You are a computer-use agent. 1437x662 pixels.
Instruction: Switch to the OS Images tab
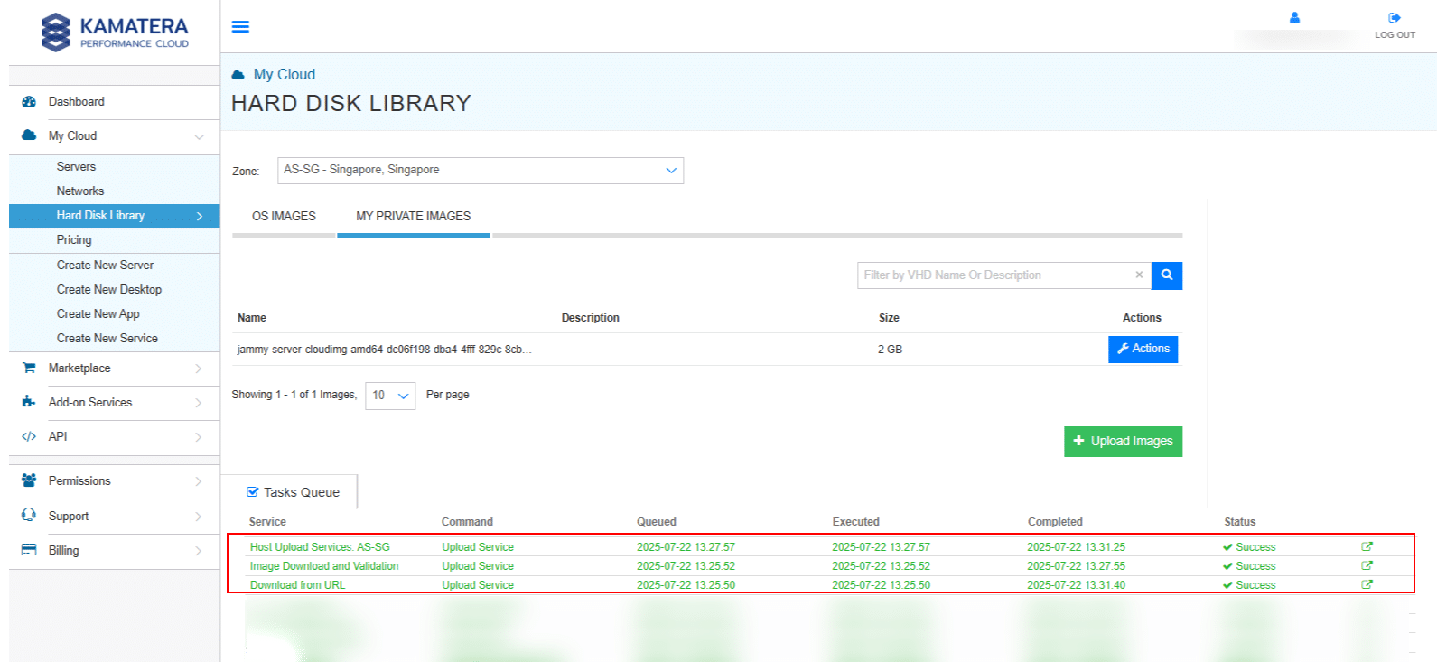click(x=284, y=217)
